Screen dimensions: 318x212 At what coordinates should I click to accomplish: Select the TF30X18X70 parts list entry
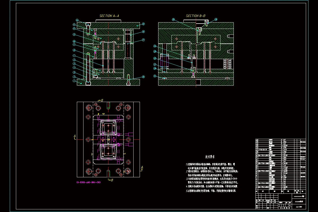pyautogui.click(x=263, y=149)
